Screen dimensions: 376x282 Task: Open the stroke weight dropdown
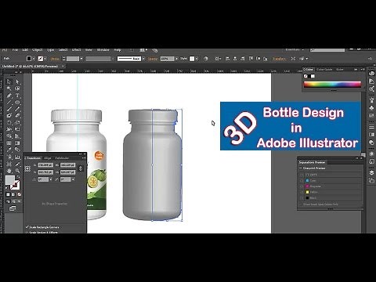point(81,59)
